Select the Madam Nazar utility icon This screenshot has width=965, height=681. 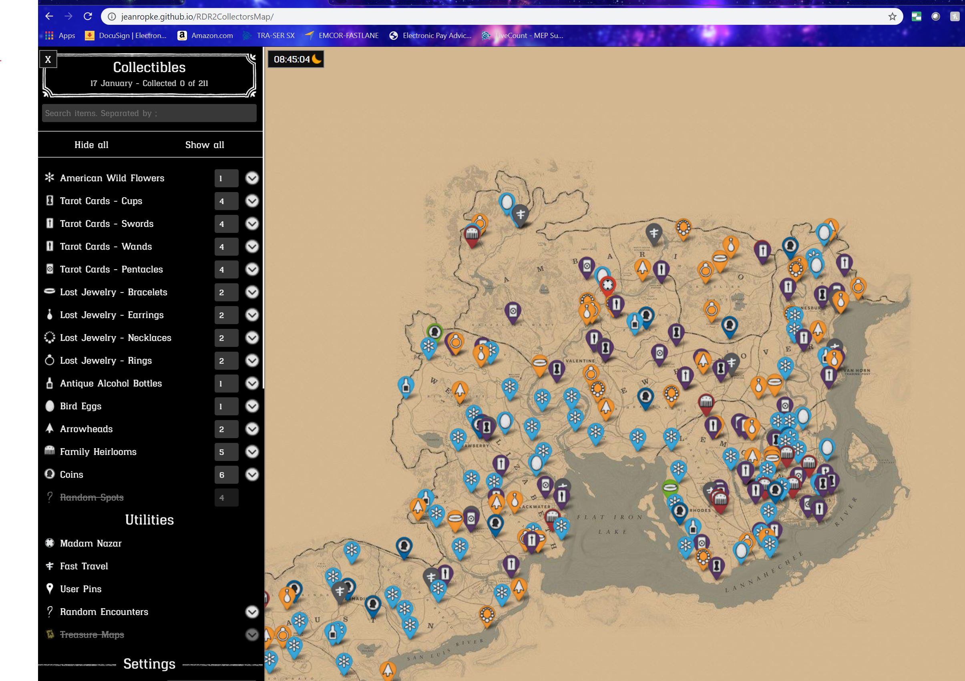tap(50, 543)
